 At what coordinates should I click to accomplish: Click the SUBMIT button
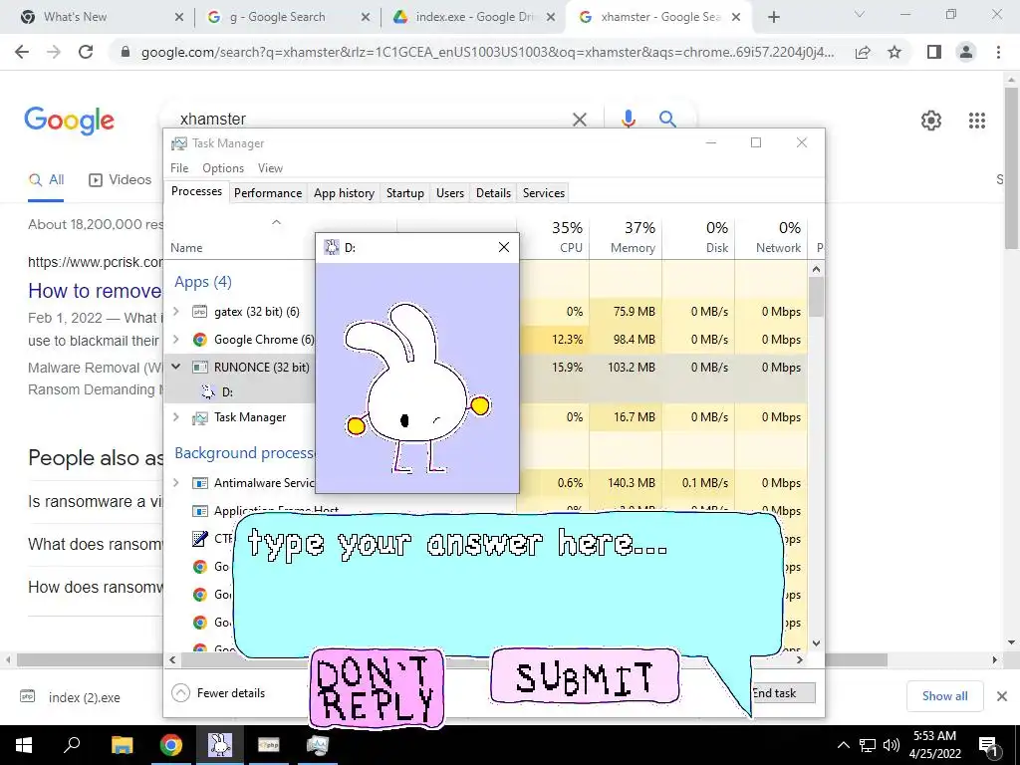pyautogui.click(x=585, y=676)
